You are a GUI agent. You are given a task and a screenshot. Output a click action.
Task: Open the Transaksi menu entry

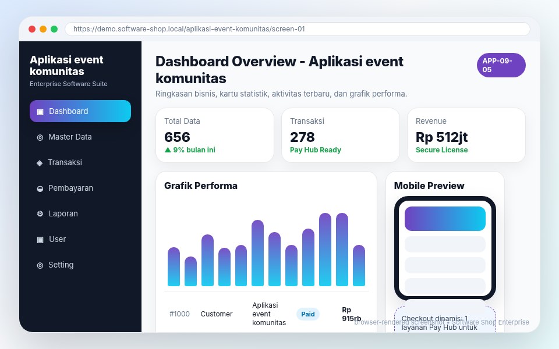[x=80, y=162]
